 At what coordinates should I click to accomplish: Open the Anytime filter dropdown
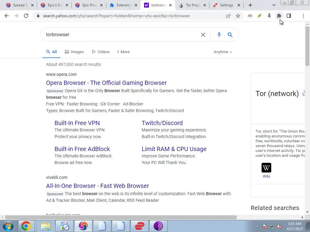click(x=223, y=52)
